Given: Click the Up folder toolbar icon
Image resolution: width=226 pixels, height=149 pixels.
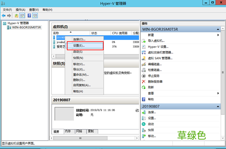Looking at the screenshot, I should [x=16, y=15].
